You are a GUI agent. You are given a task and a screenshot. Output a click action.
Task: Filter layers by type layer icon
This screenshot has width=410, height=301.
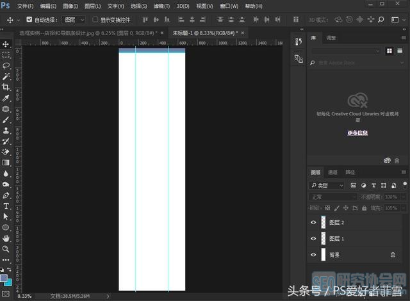[x=373, y=186]
